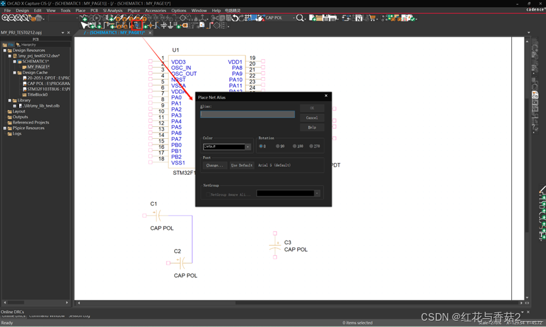Click the Save floppy disk icon
This screenshot has height=327, width=546.
pos(326,18)
